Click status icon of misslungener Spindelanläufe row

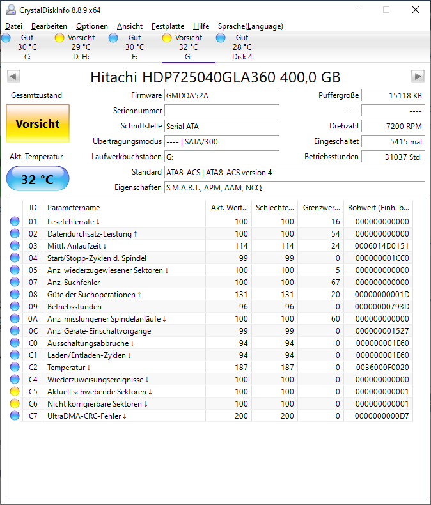click(x=15, y=318)
